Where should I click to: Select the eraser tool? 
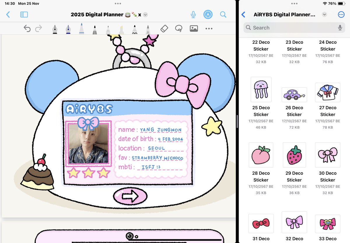click(164, 29)
